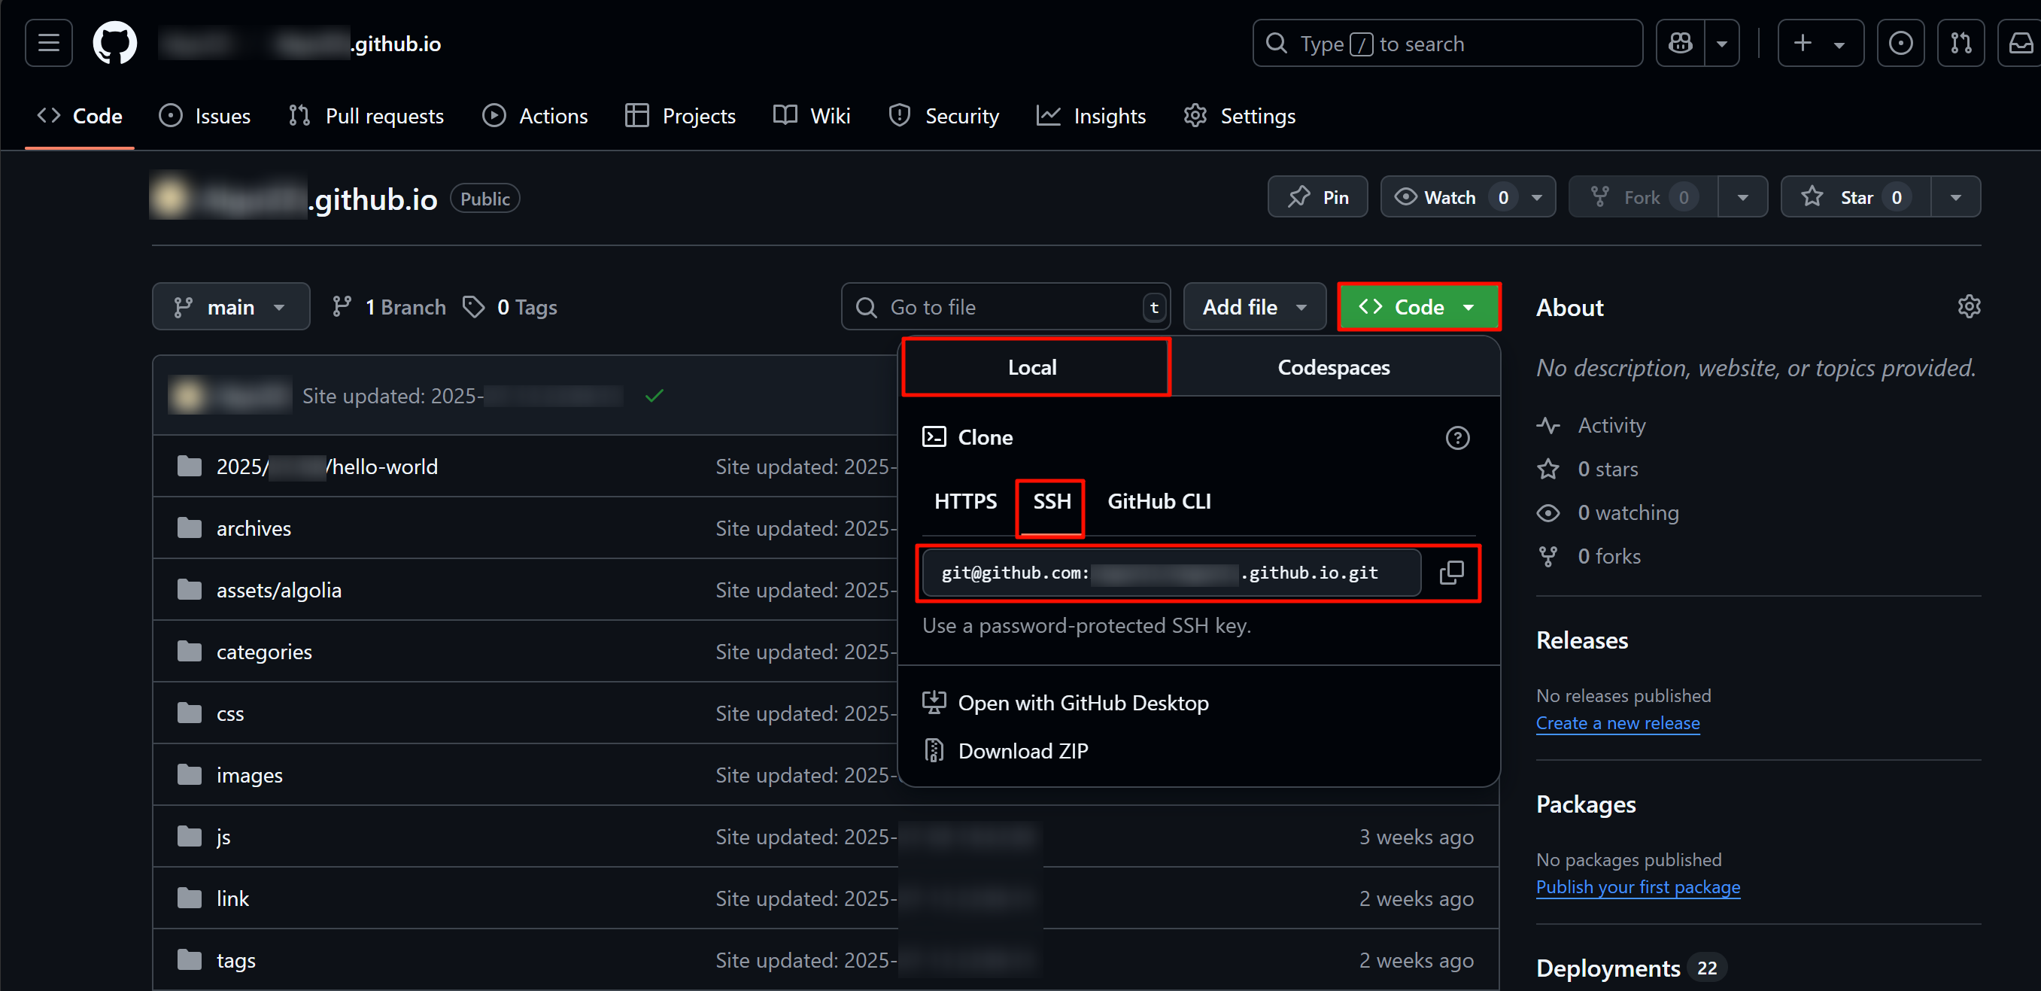The image size is (2041, 991).
Task: Open the issues icon in header
Action: point(1900,43)
